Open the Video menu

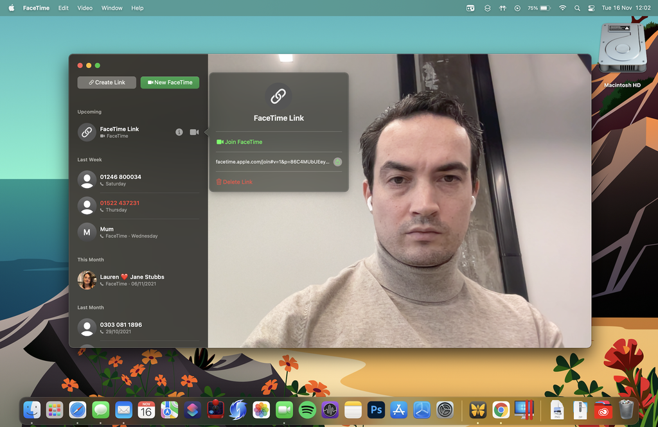84,8
